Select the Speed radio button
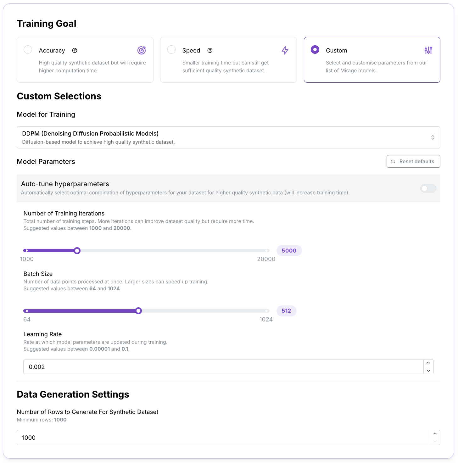This screenshot has width=458, height=463. [x=171, y=50]
